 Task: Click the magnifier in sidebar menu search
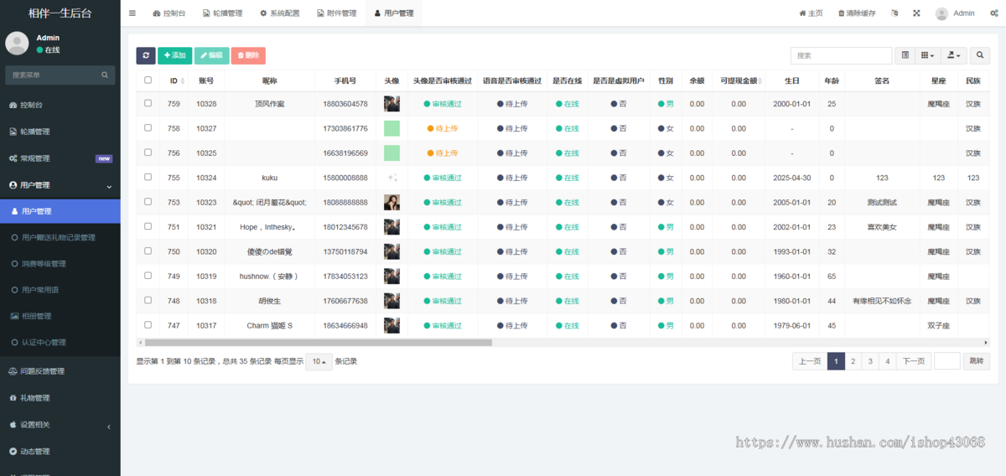105,75
